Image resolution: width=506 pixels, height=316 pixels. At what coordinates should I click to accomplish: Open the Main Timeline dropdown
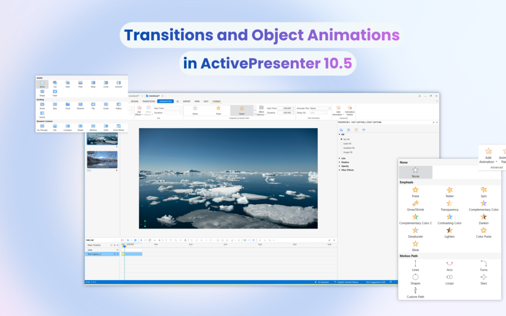[111, 245]
